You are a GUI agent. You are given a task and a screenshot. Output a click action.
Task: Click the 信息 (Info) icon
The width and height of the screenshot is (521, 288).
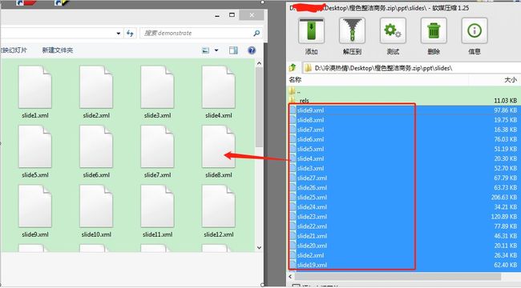pyautogui.click(x=475, y=31)
